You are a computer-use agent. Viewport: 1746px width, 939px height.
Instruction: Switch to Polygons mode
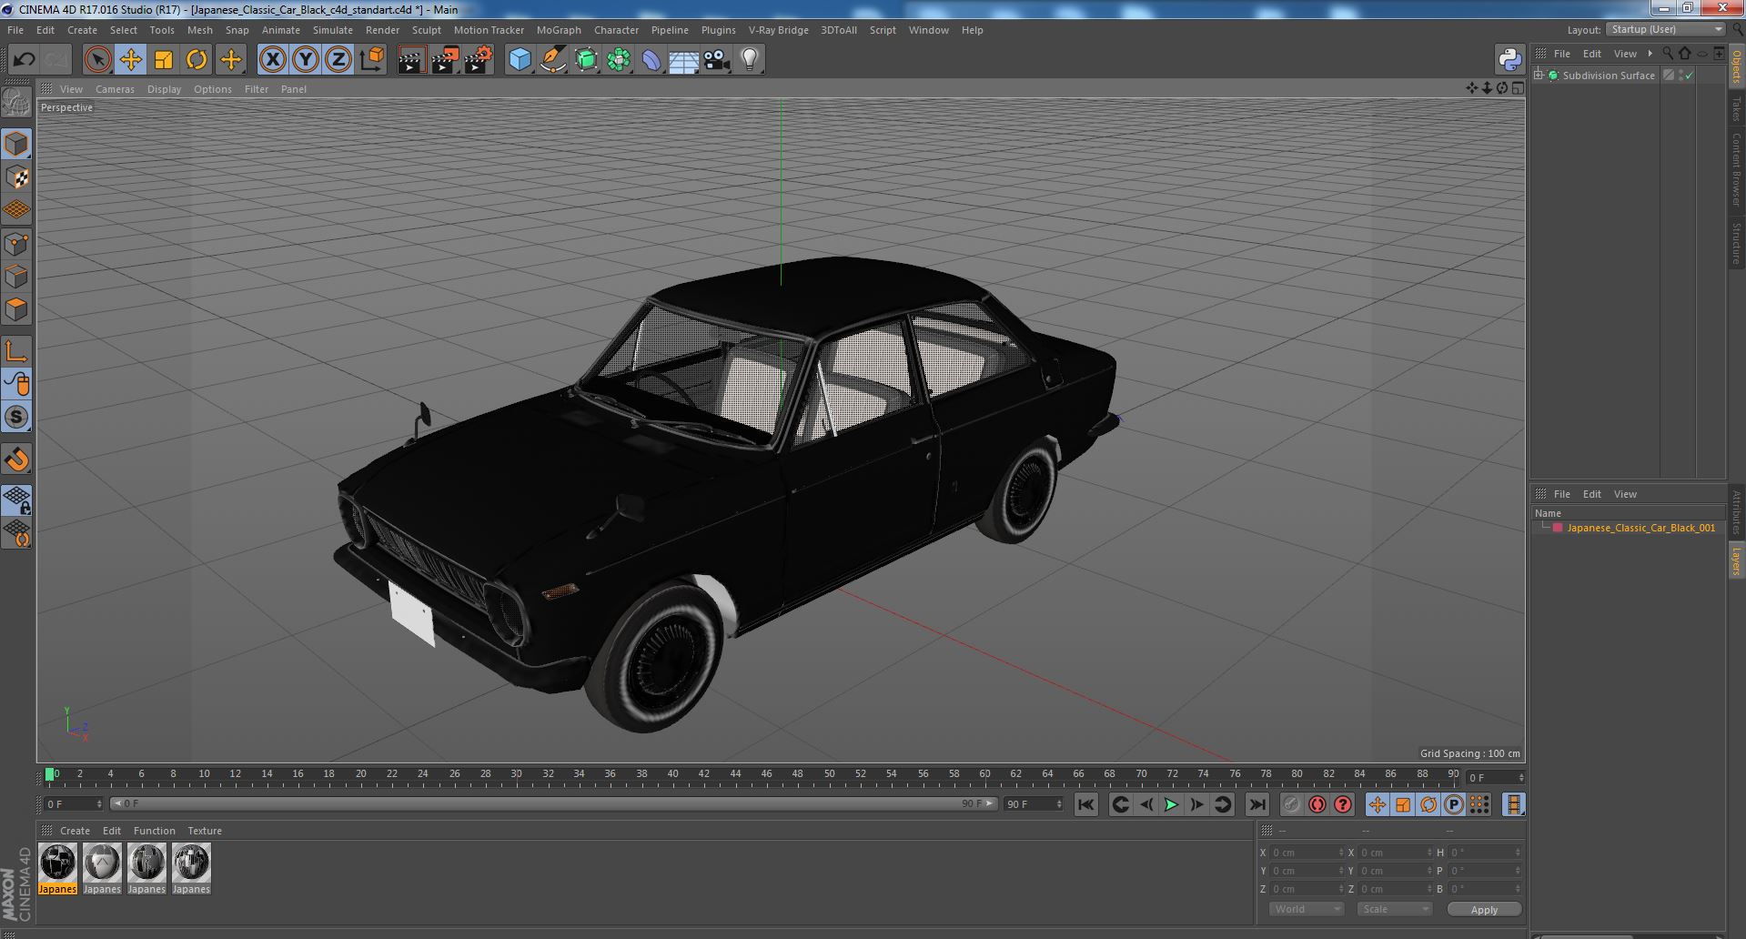(16, 309)
